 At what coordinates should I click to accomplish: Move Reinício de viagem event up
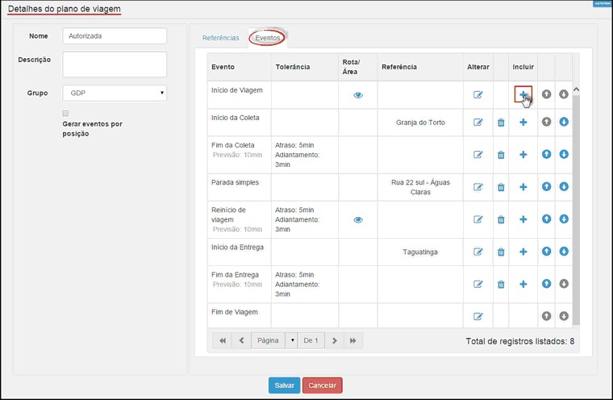546,219
